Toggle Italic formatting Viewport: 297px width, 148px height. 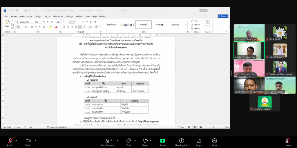(x=22, y=27)
